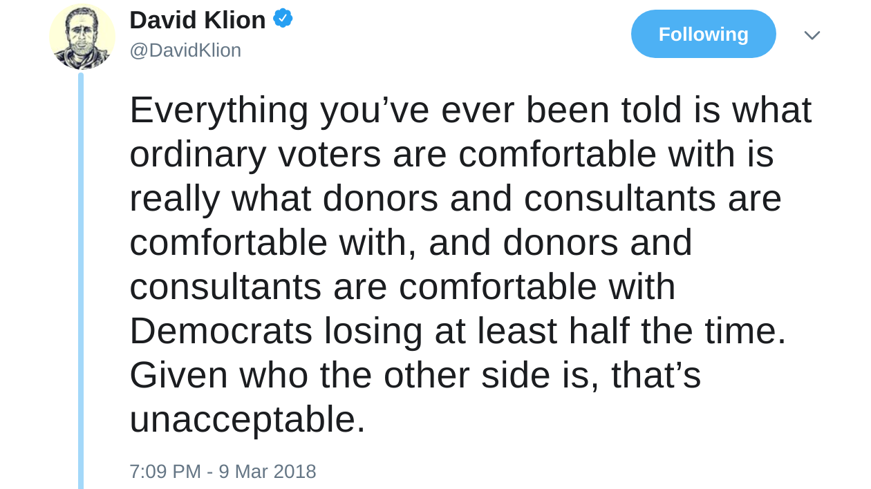The height and width of the screenshot is (489, 871).
Task: Click the word "Democrats" in the tweet
Action: pyautogui.click(x=221, y=332)
